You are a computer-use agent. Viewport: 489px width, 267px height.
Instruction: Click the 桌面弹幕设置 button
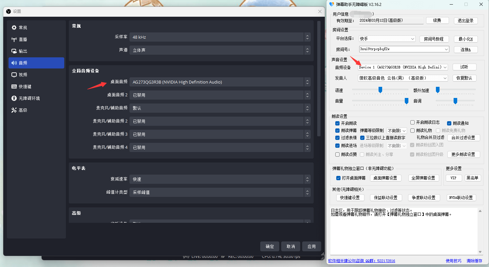[385, 178]
